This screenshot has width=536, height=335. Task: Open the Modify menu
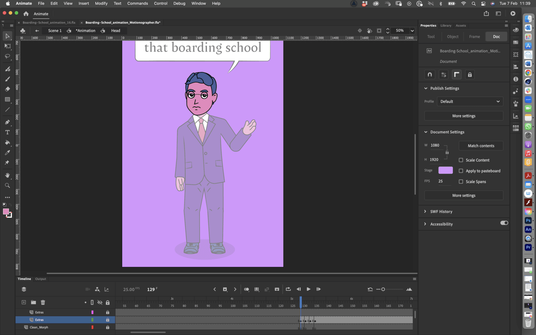point(101,3)
